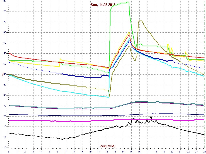Viewport: 206px width, 154px height.
Task: Click the 60 value on the temperature axis
Action: click(4, 43)
